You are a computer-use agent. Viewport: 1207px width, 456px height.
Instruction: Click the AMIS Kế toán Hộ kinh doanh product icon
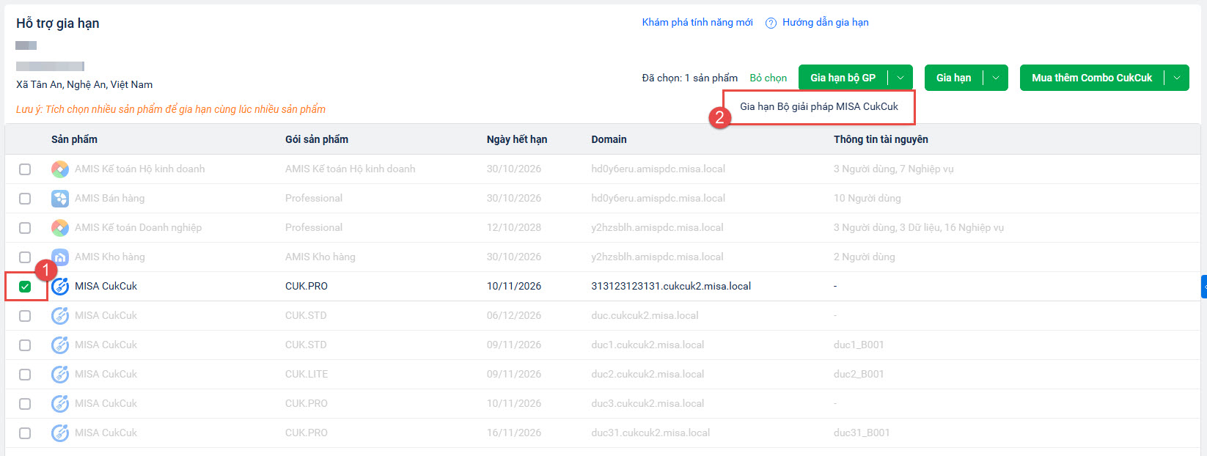[60, 169]
